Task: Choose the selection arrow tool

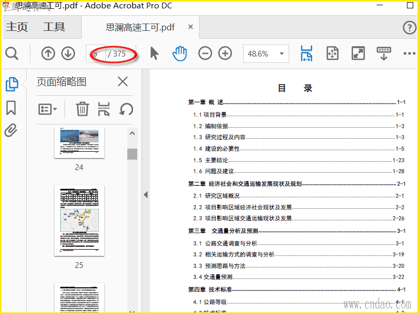Action: (x=154, y=53)
